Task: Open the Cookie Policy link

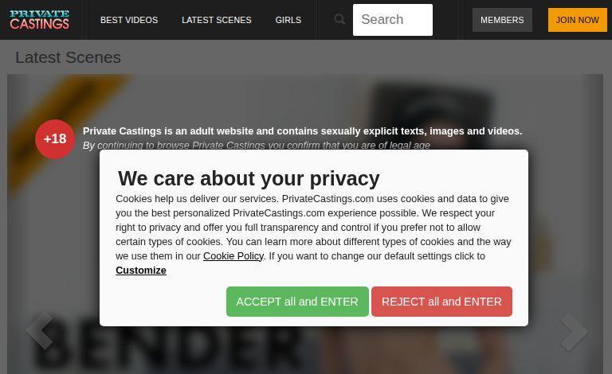Action: coord(233,256)
